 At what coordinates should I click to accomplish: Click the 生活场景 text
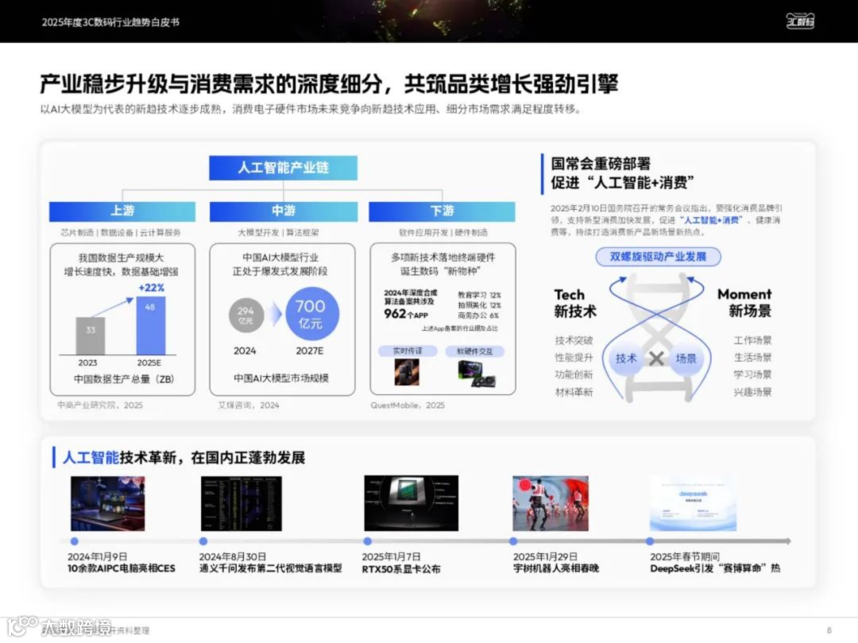pyautogui.click(x=752, y=358)
